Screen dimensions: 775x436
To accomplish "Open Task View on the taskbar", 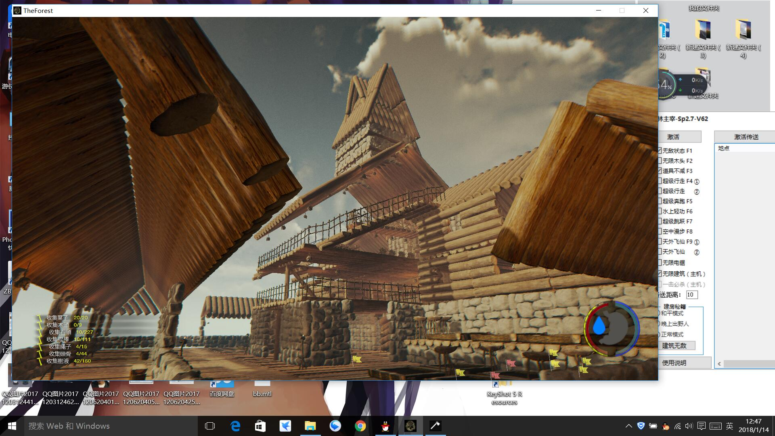I will [x=210, y=426].
